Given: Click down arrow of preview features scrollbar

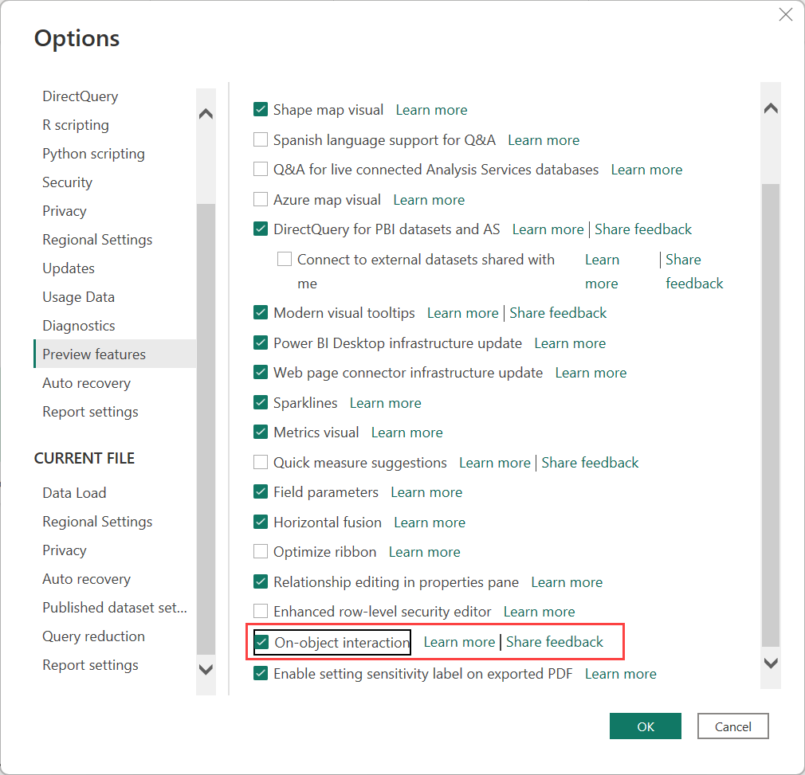Looking at the screenshot, I should (771, 663).
